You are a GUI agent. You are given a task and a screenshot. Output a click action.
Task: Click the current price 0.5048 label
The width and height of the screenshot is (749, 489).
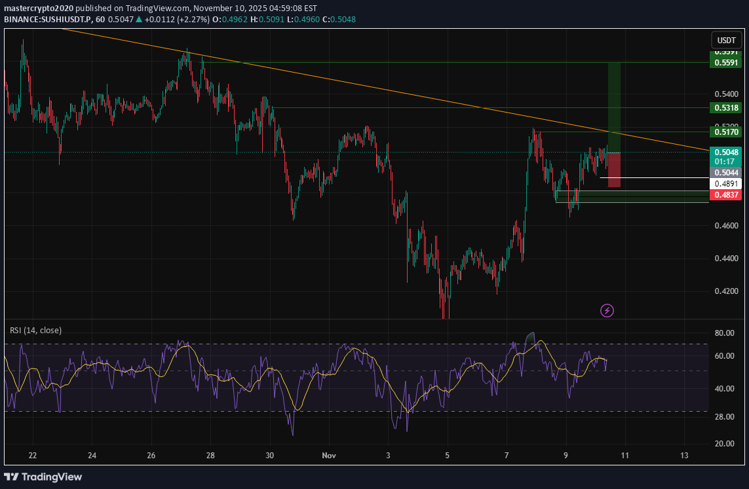[726, 152]
